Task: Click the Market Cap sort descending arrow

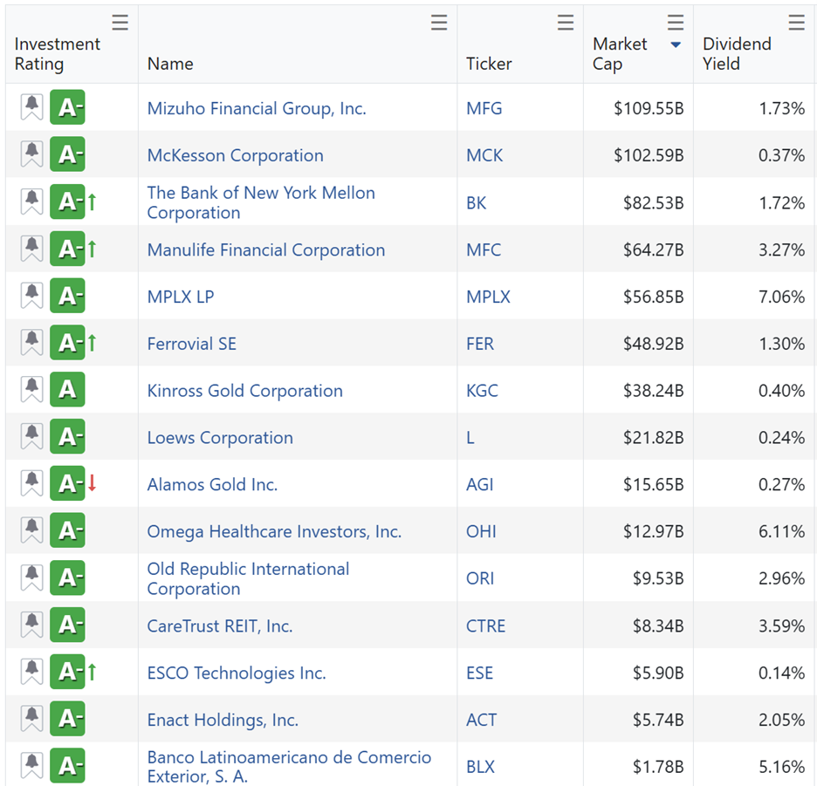Action: (x=676, y=45)
